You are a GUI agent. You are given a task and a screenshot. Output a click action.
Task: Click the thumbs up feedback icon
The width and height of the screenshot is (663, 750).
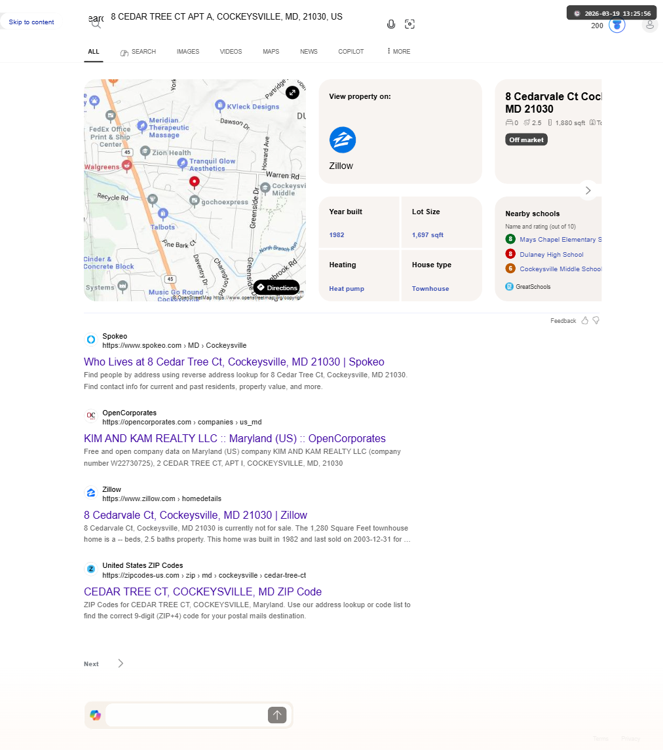[x=584, y=320]
